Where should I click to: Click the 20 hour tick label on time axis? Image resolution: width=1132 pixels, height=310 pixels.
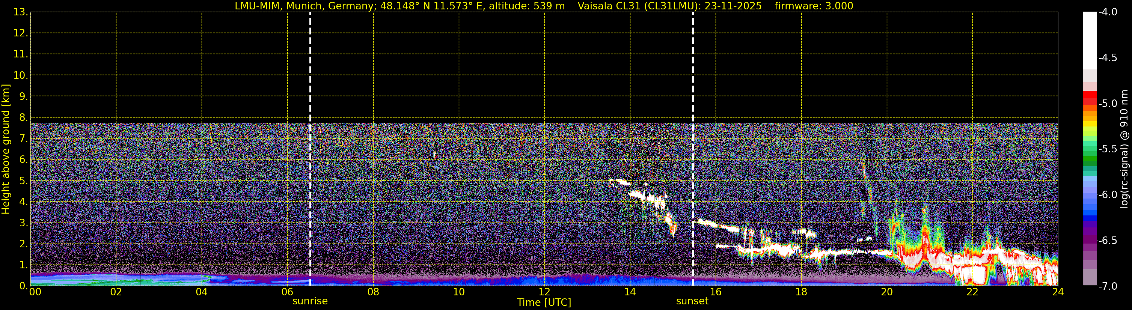pos(887,292)
